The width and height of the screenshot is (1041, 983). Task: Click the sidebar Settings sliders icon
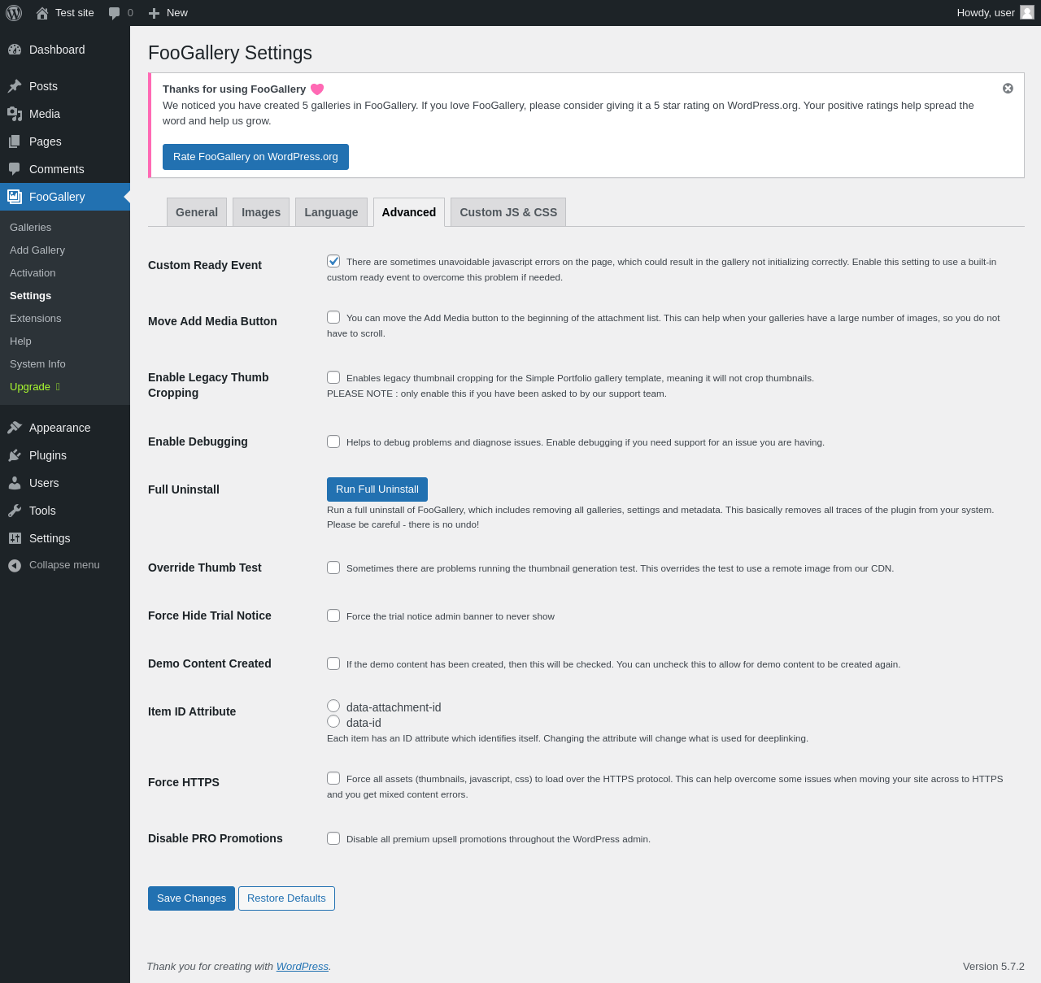click(x=15, y=538)
